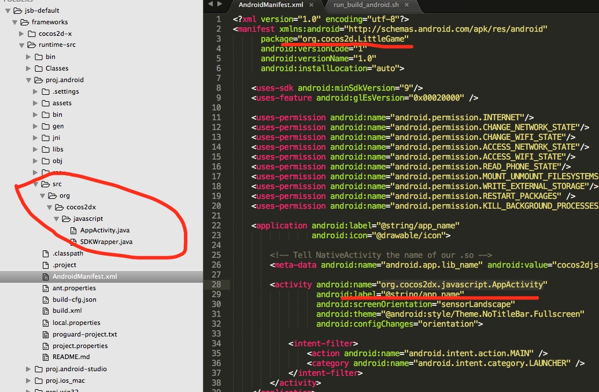Click the org folder icon

click(53, 195)
